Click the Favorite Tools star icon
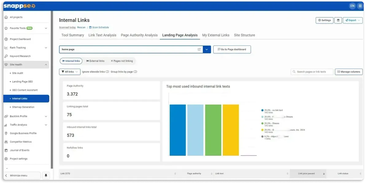This screenshot has width=365, height=183. point(6,28)
